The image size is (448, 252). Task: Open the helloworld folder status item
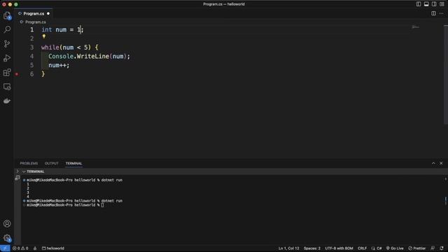(x=53, y=248)
